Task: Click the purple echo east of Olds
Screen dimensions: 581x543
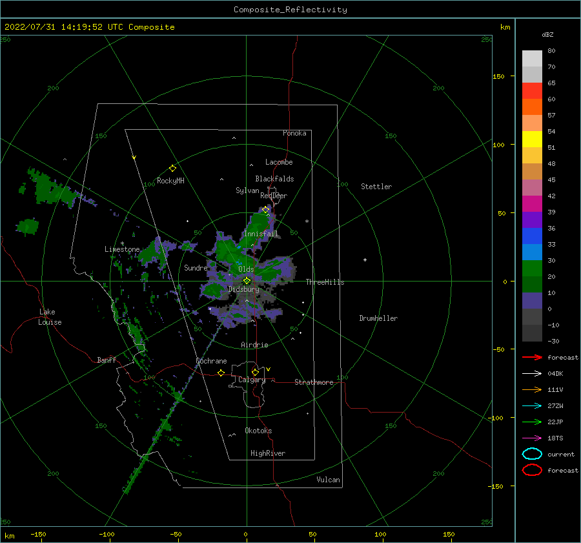Action: point(278,270)
